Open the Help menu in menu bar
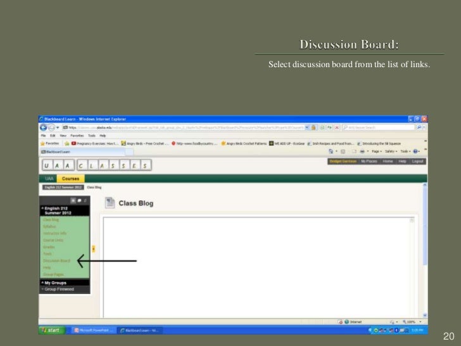 point(103,136)
